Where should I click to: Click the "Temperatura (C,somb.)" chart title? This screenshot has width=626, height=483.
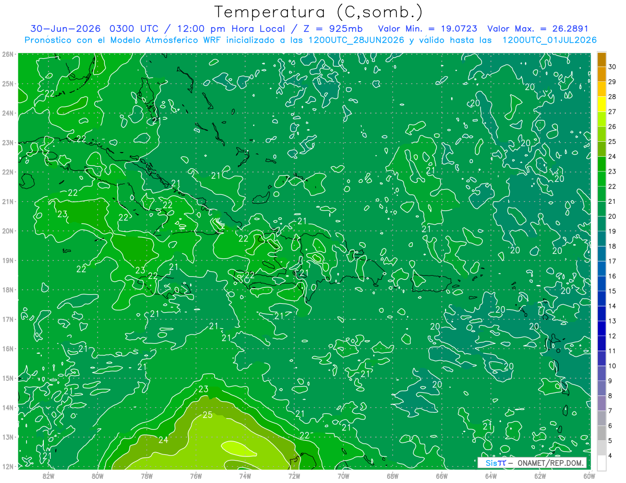click(x=318, y=12)
